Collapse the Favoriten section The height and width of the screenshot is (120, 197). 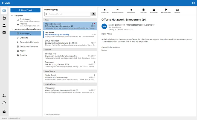[12, 16]
